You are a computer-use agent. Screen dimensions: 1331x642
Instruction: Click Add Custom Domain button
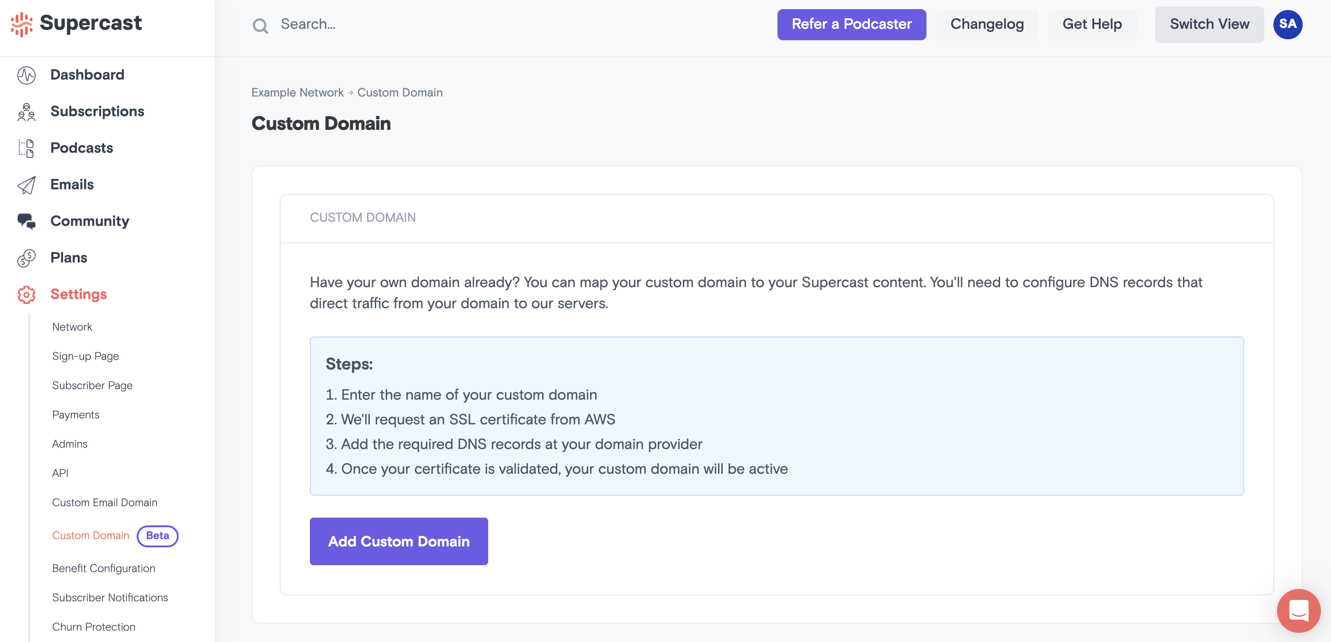click(399, 541)
